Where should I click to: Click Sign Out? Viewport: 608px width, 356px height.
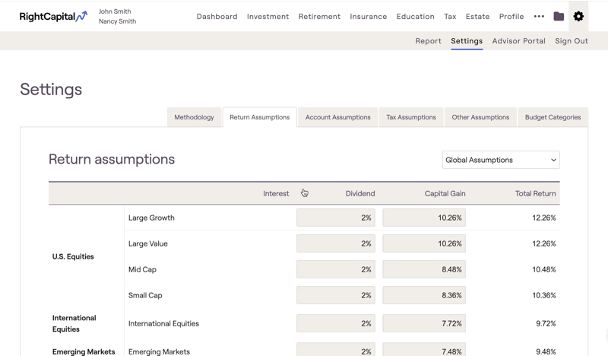(x=571, y=41)
